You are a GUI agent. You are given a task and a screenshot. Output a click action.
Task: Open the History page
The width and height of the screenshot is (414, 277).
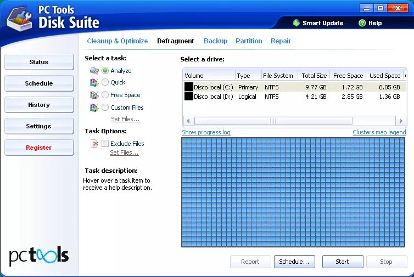point(39,105)
